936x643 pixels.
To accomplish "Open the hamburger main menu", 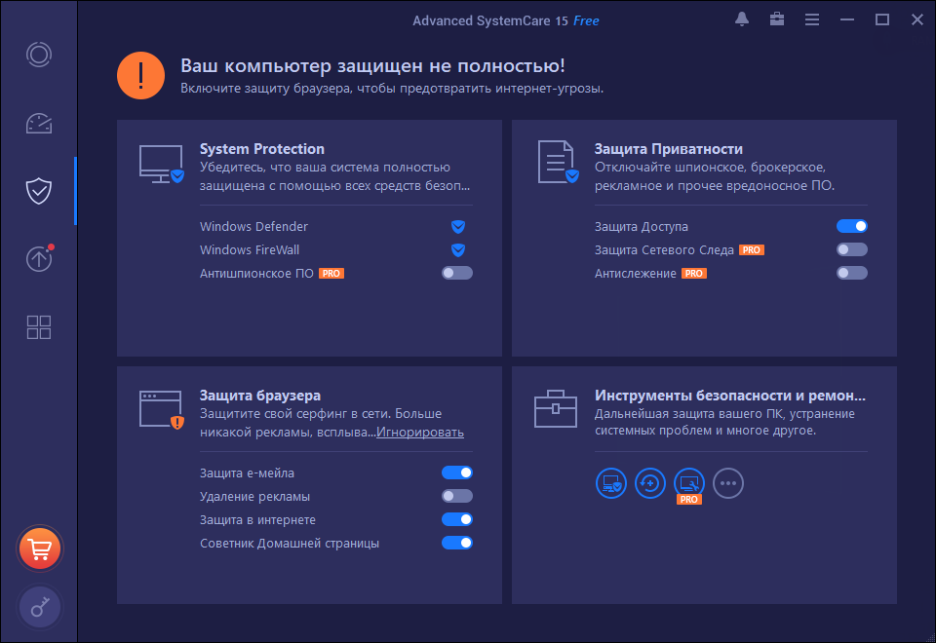I will [x=812, y=19].
